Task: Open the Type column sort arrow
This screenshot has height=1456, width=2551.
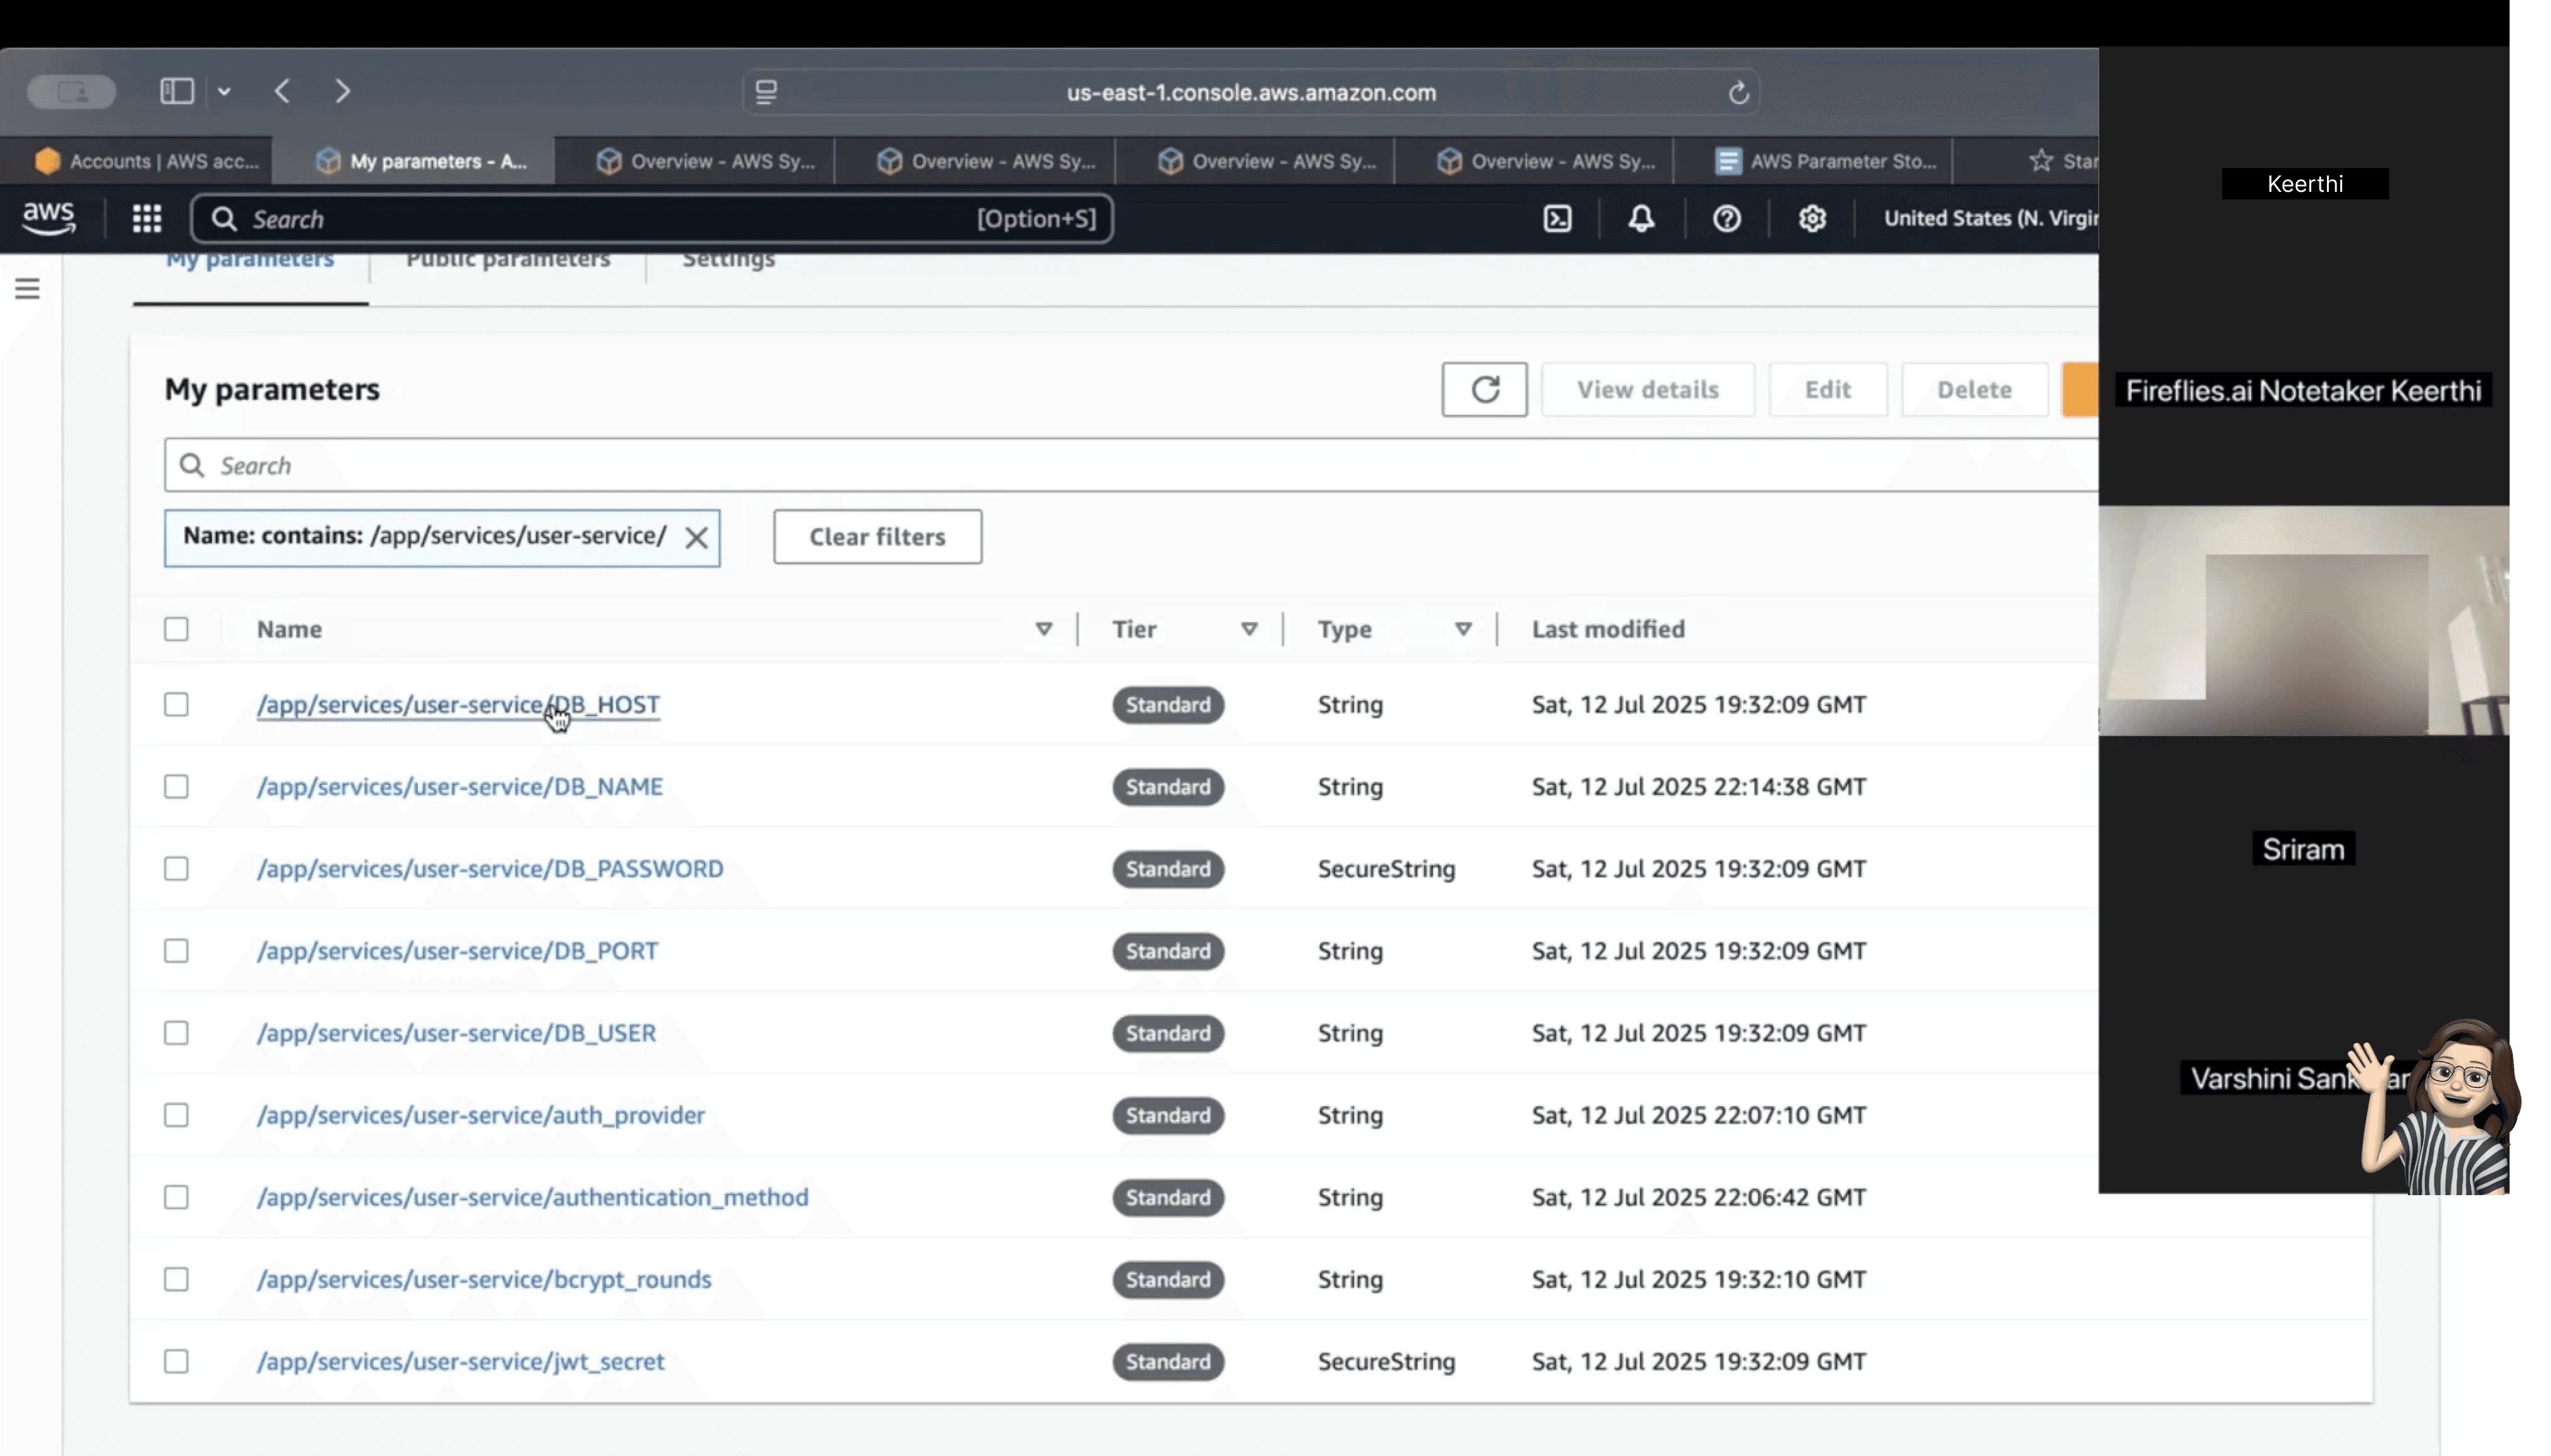Action: tap(1462, 629)
